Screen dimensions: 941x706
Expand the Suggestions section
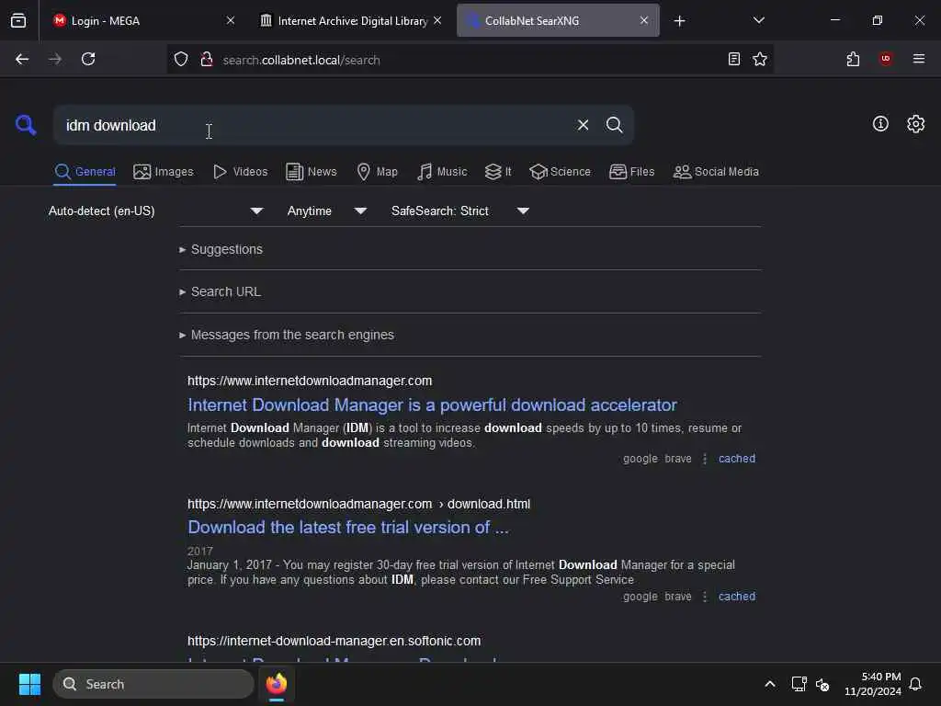coord(221,249)
